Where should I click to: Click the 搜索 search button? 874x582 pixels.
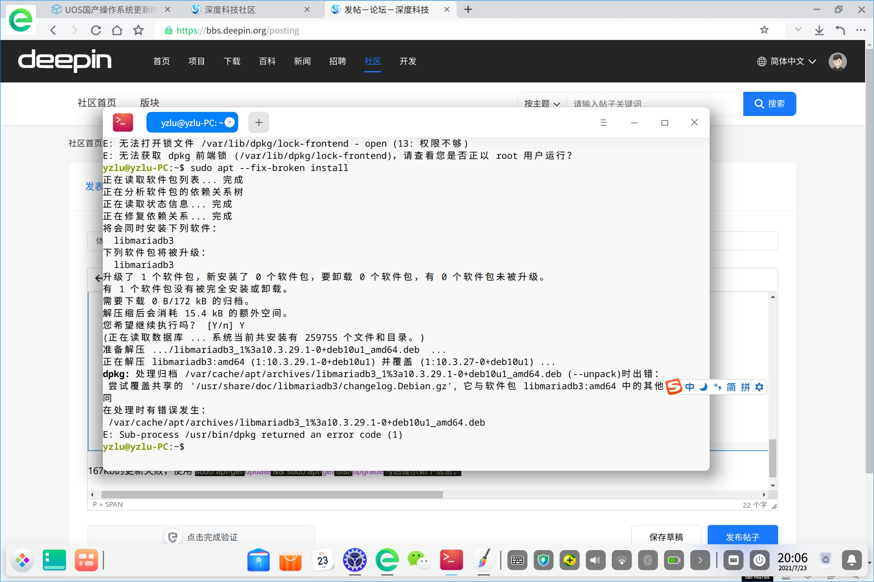tap(769, 104)
